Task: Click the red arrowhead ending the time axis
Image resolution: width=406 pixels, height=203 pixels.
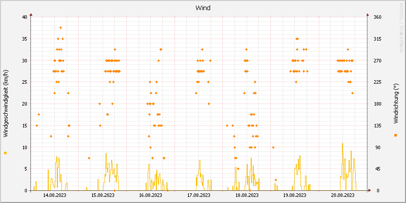Action: 369,191
